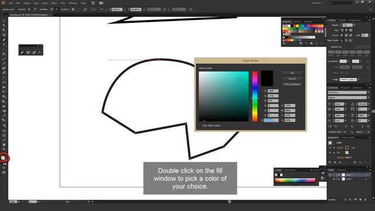This screenshot has width=375, height=211.
Task: Switch to the Artboards tab
Action: (341, 170)
